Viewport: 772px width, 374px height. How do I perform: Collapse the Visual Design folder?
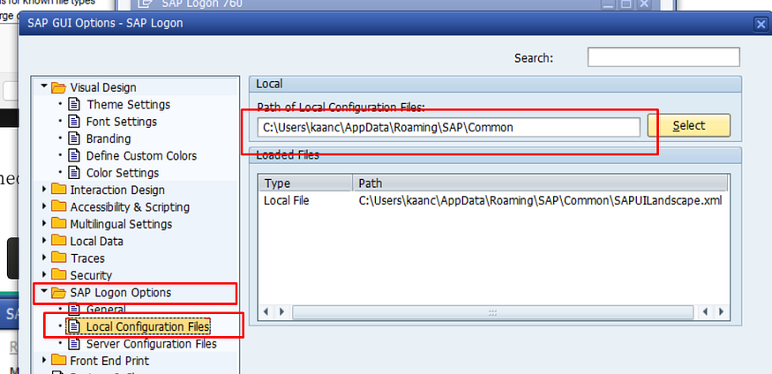pos(44,87)
